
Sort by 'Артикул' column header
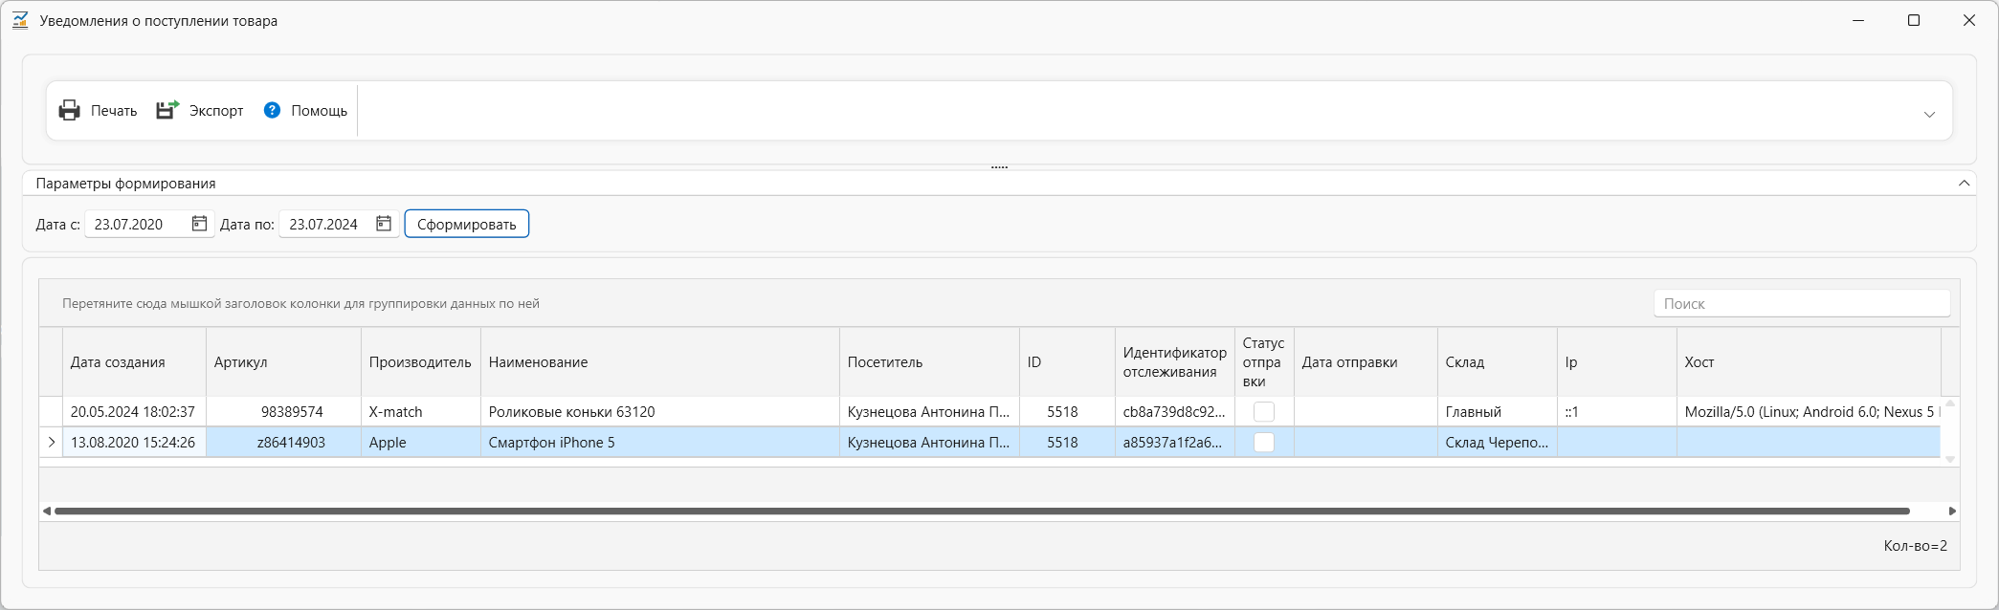coord(283,362)
